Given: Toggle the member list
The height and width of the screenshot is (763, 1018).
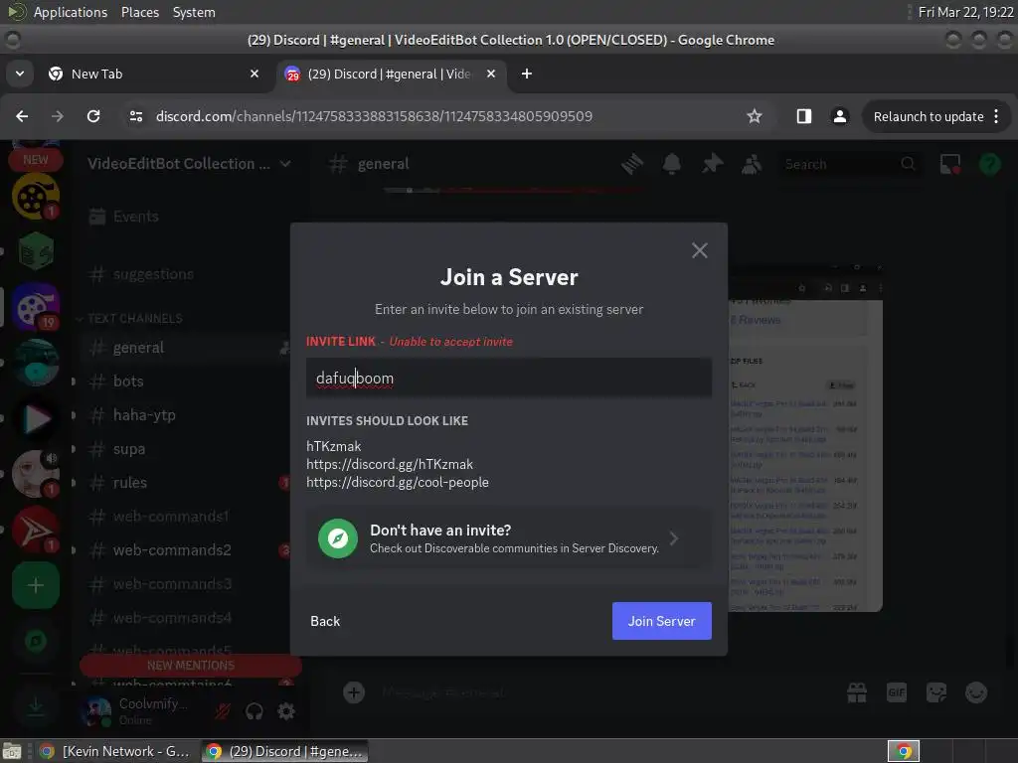Looking at the screenshot, I should (x=752, y=164).
